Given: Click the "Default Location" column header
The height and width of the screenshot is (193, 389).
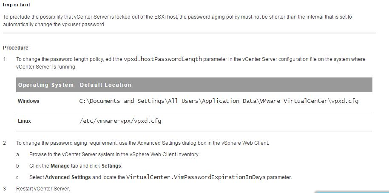Looking at the screenshot, I should pyautogui.click(x=105, y=85).
